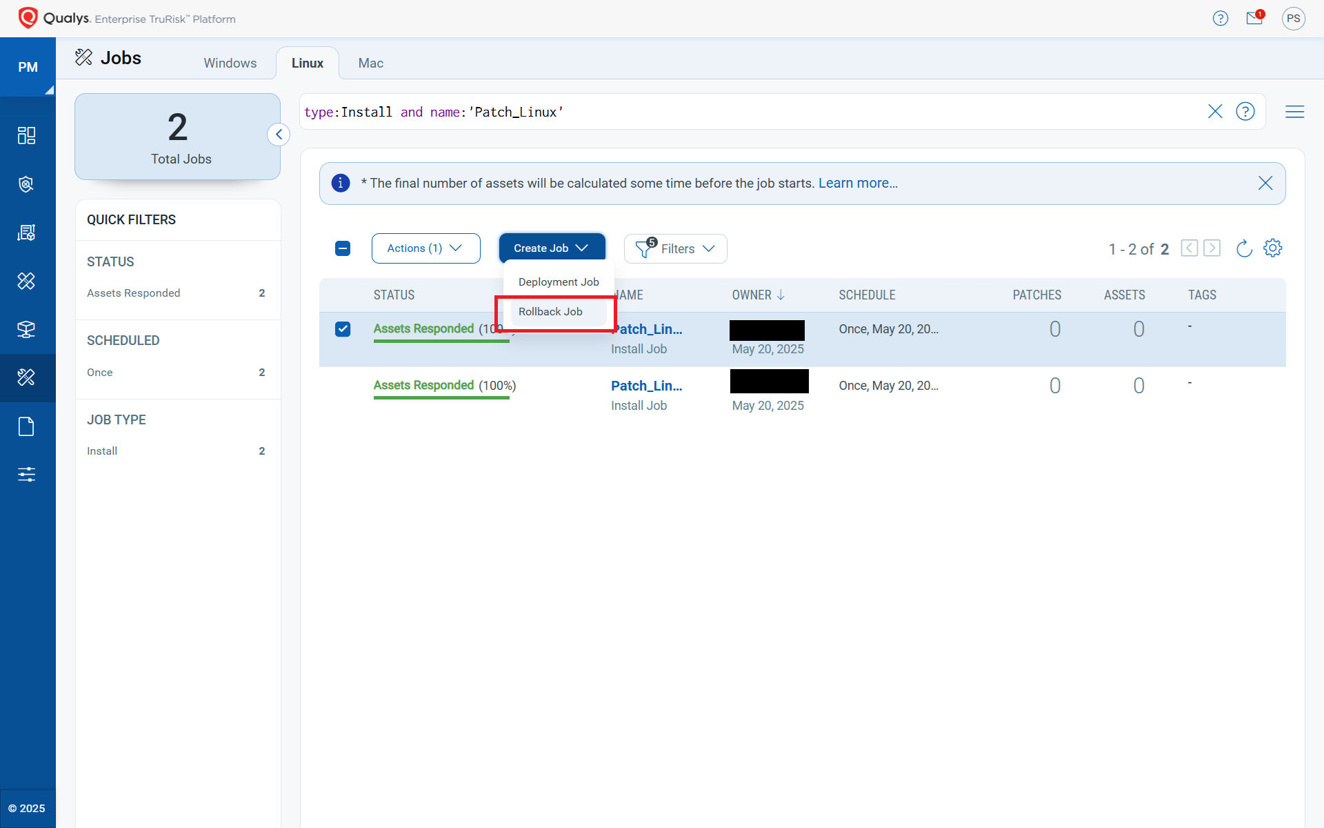1324x828 pixels.
Task: Click the search query input field
Action: (x=752, y=112)
